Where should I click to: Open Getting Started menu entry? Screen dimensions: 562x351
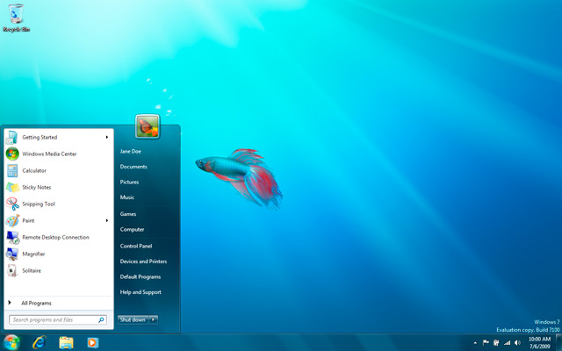click(40, 137)
